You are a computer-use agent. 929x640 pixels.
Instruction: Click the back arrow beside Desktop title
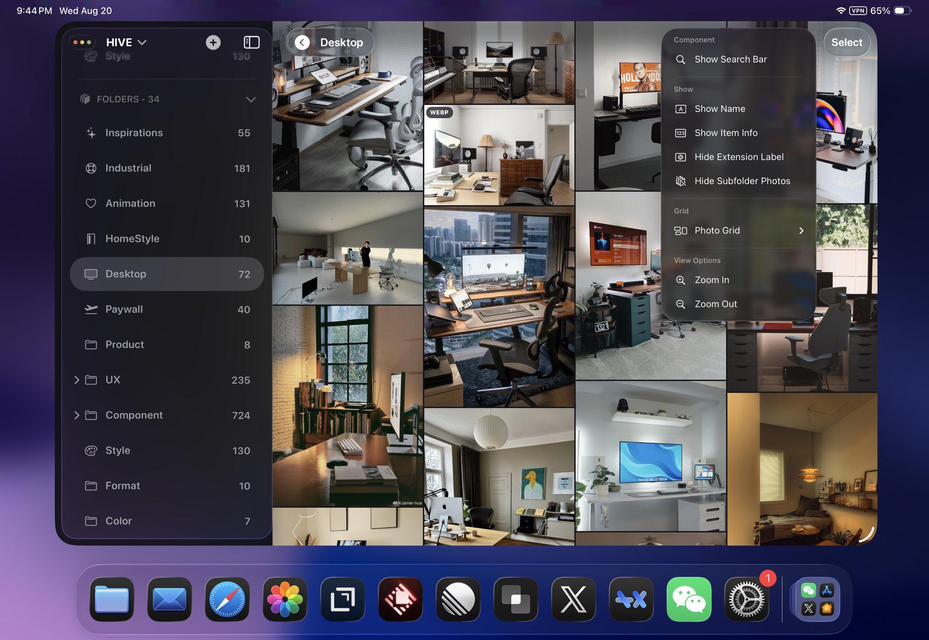[x=302, y=42]
